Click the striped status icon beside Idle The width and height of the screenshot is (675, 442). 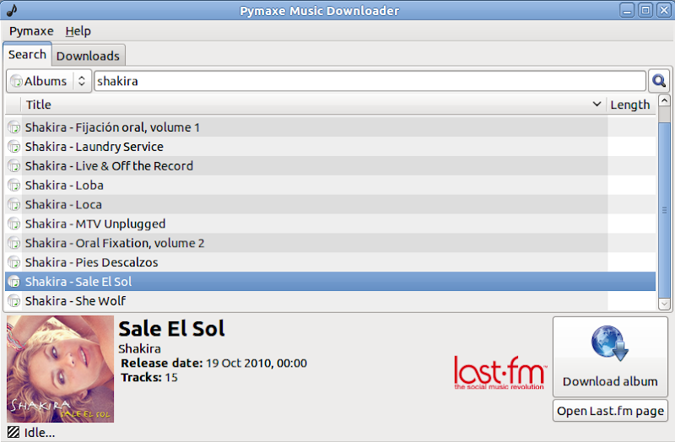[x=13, y=432]
